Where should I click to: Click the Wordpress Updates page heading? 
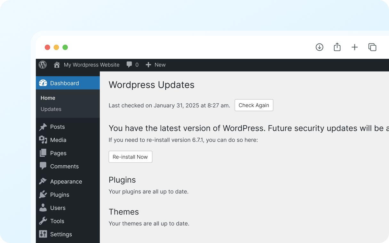click(x=152, y=85)
